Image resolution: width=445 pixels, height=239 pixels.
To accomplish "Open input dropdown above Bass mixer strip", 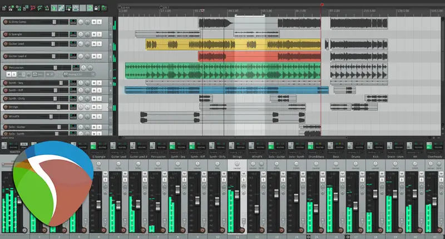I will tap(336, 153).
